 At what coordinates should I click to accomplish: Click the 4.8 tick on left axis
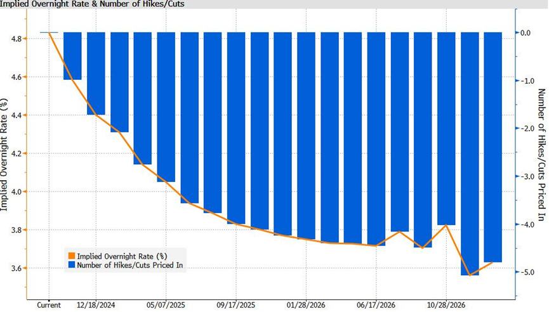click(18, 39)
